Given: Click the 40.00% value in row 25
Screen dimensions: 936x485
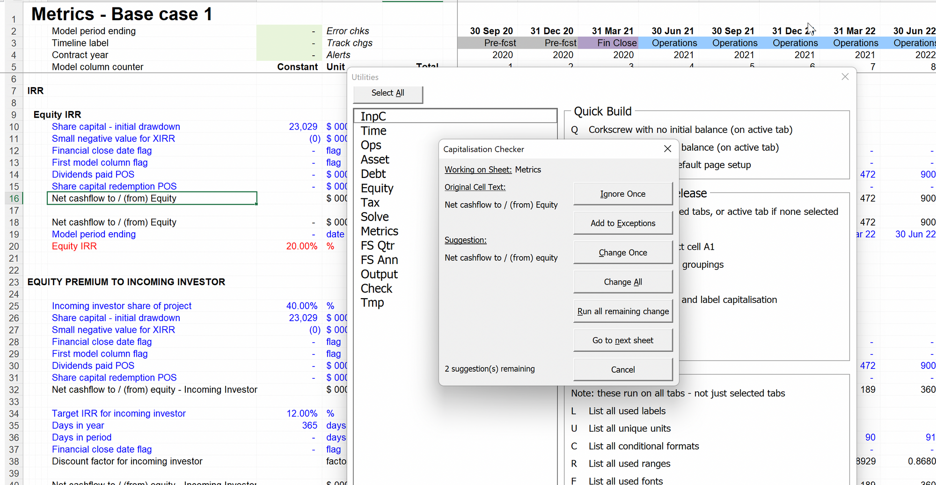Looking at the screenshot, I should click(x=301, y=306).
